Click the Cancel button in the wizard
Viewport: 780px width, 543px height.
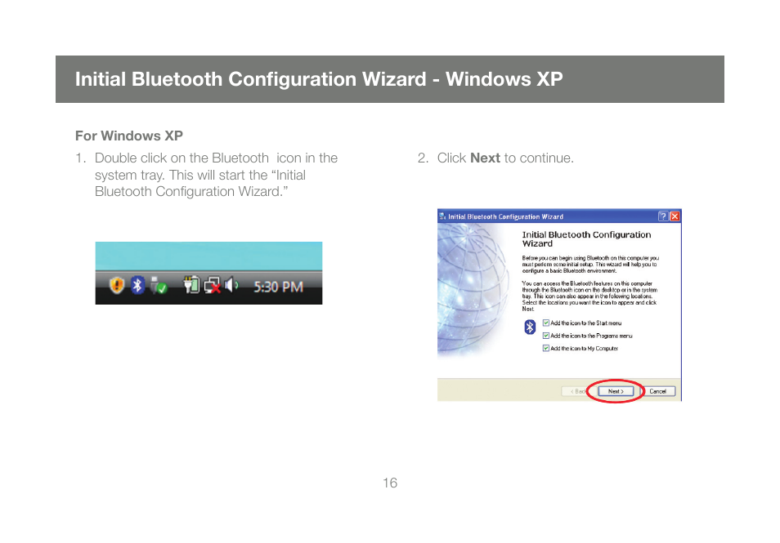point(657,391)
